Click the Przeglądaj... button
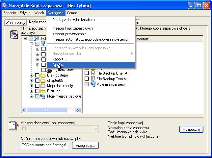This screenshot has width=212, height=158. click(x=85, y=146)
